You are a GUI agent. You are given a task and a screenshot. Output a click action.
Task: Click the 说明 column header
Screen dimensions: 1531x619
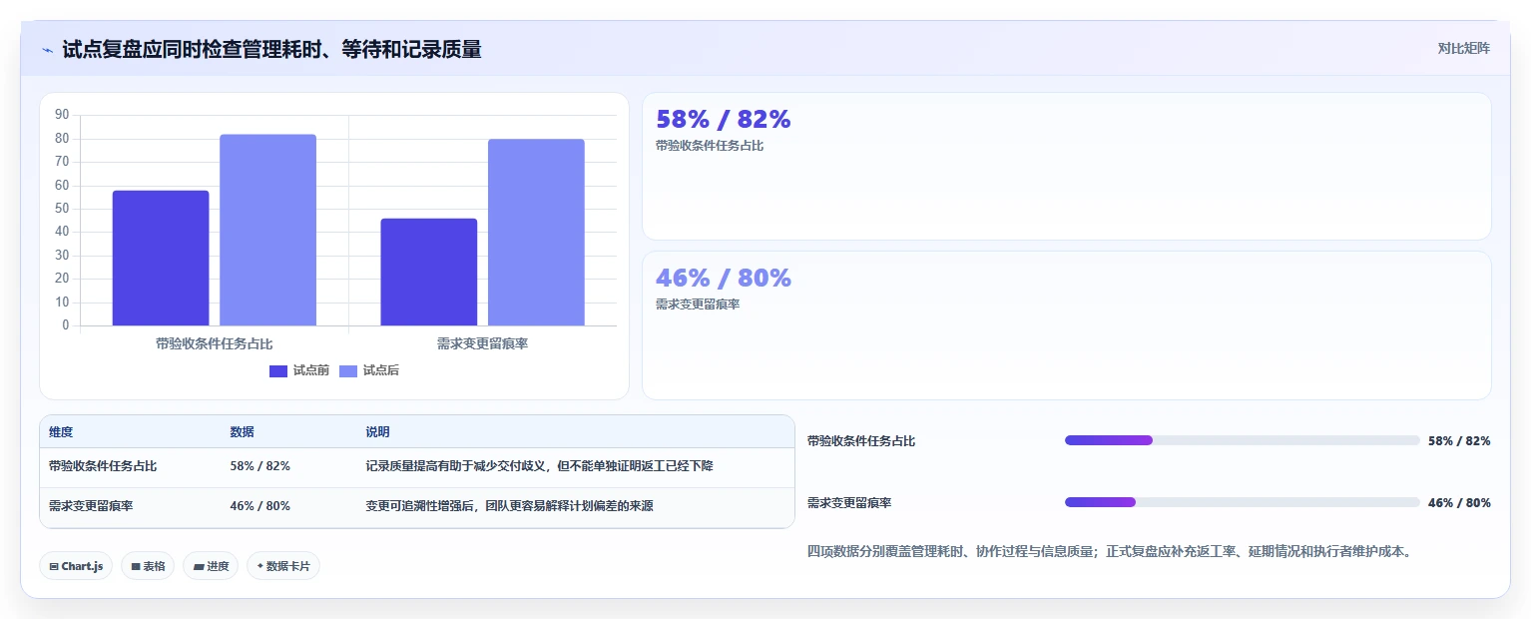tap(377, 432)
